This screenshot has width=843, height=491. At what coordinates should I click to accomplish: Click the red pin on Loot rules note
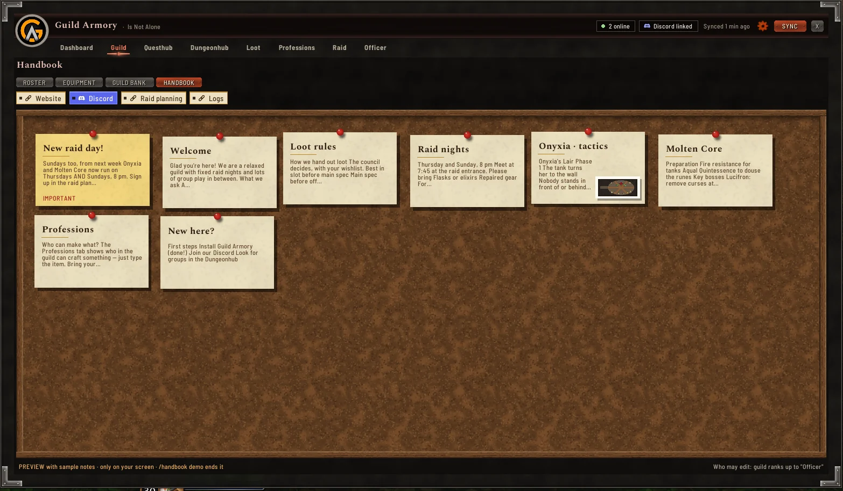(340, 132)
